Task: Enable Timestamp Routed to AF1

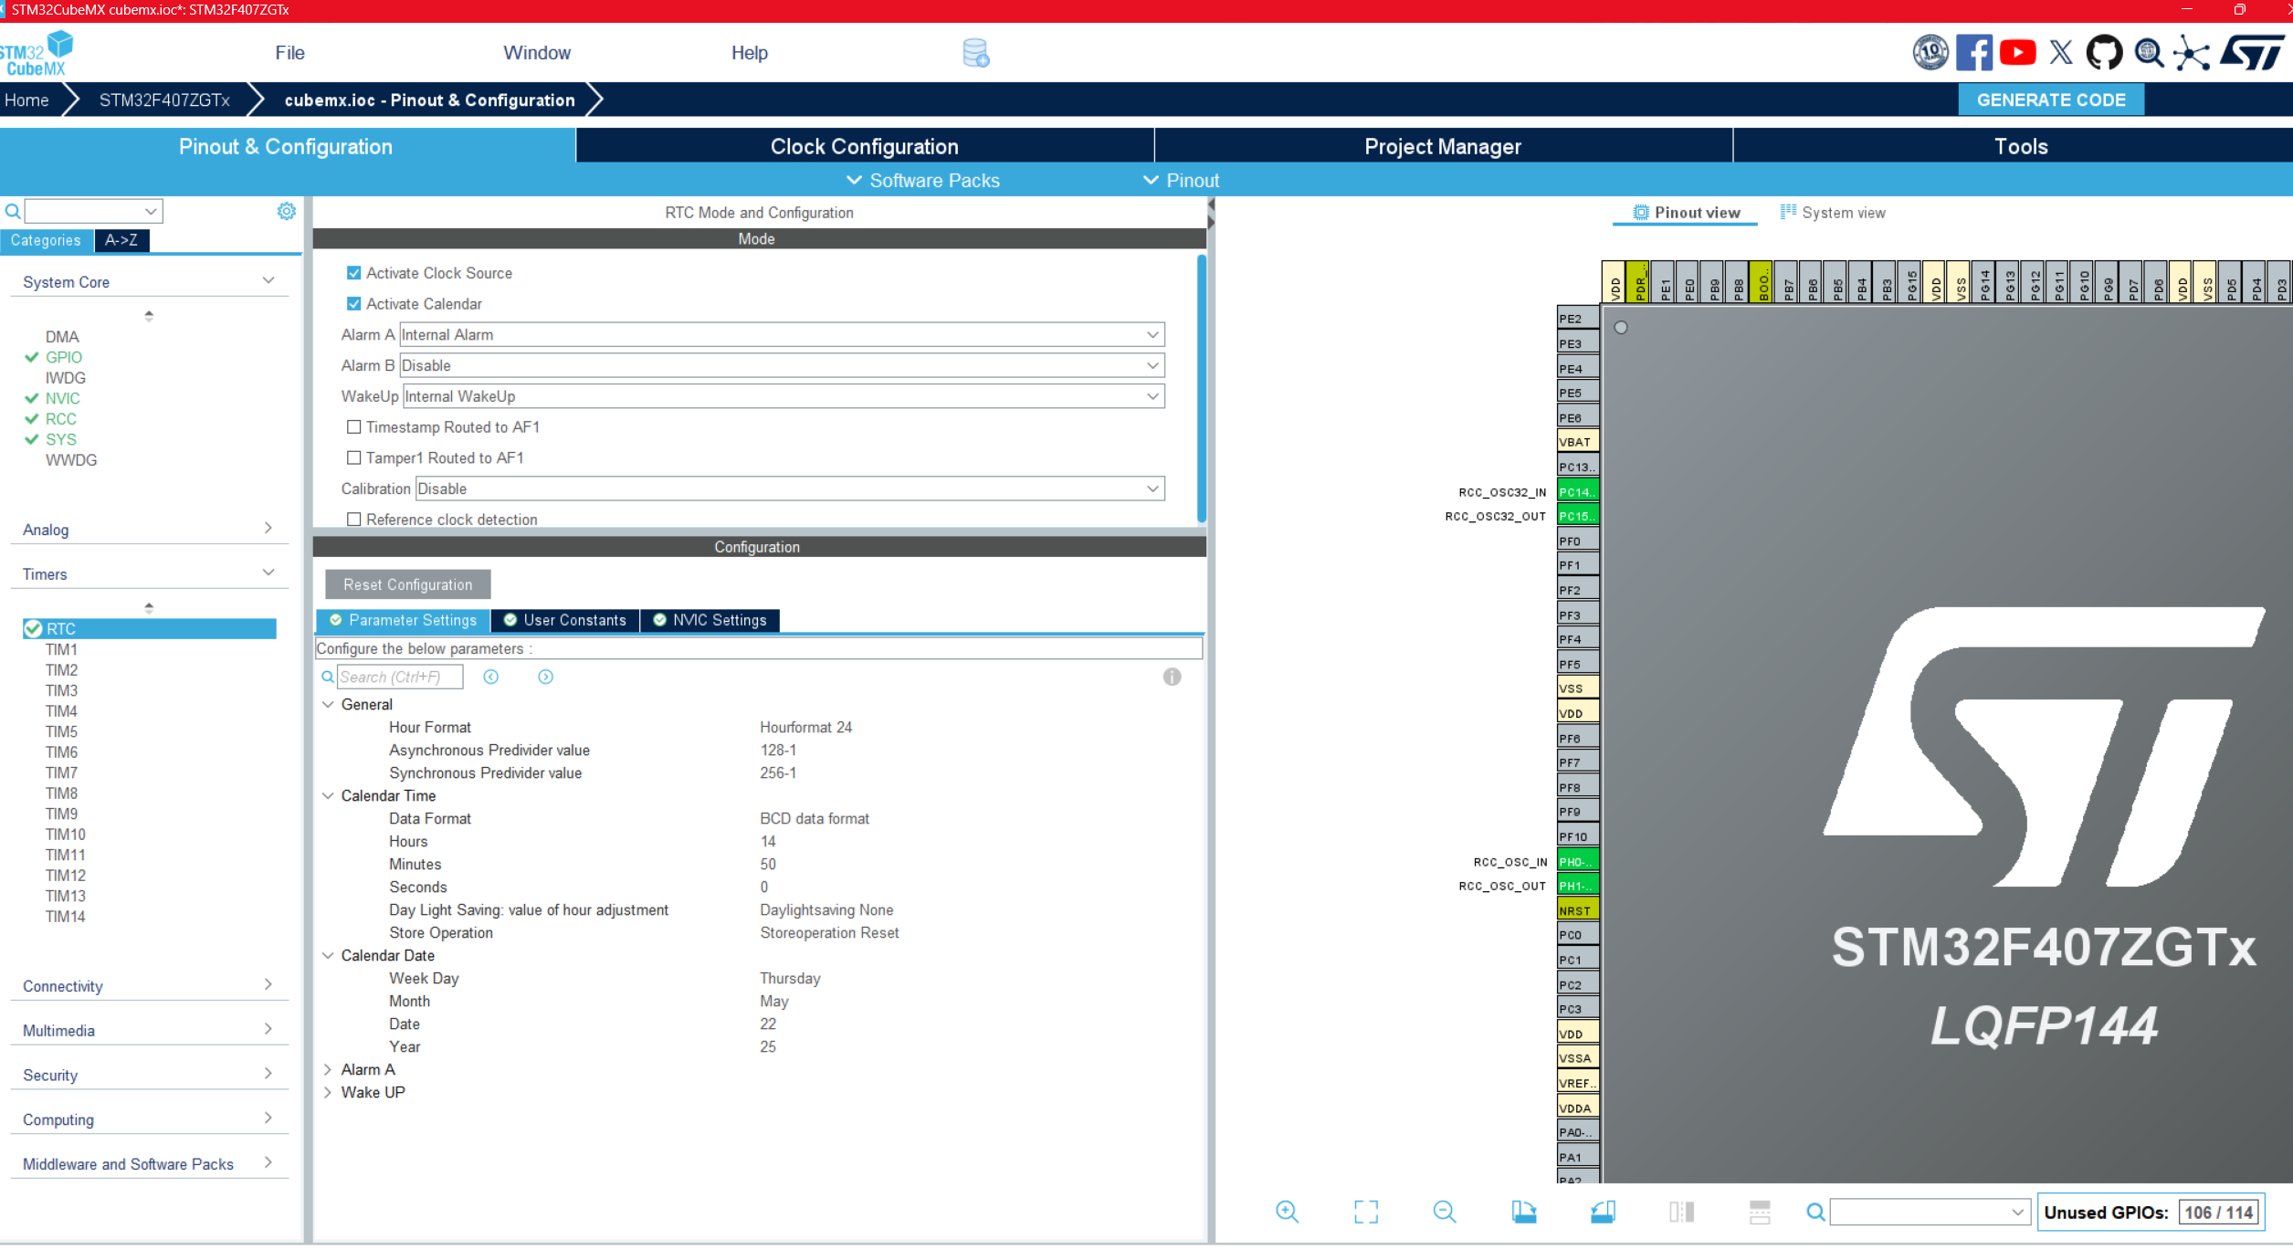Action: click(354, 427)
